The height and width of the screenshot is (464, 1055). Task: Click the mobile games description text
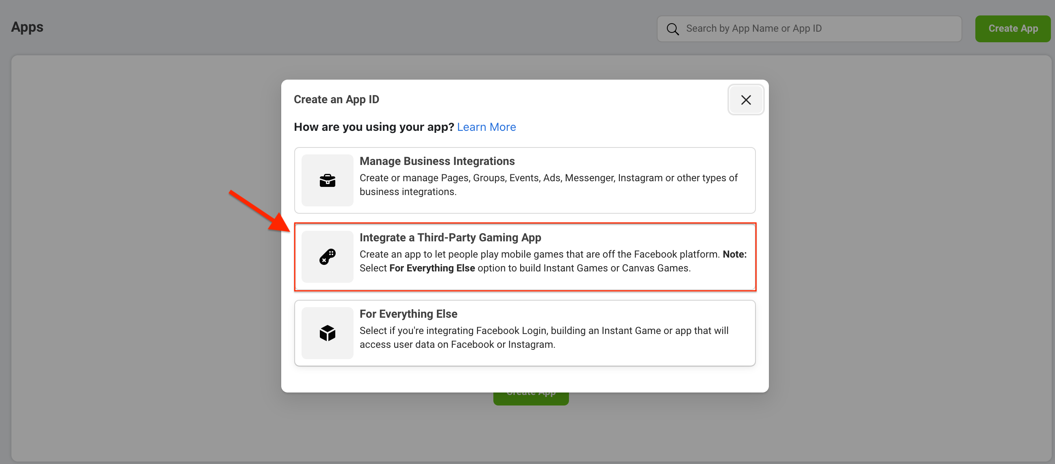pos(539,254)
